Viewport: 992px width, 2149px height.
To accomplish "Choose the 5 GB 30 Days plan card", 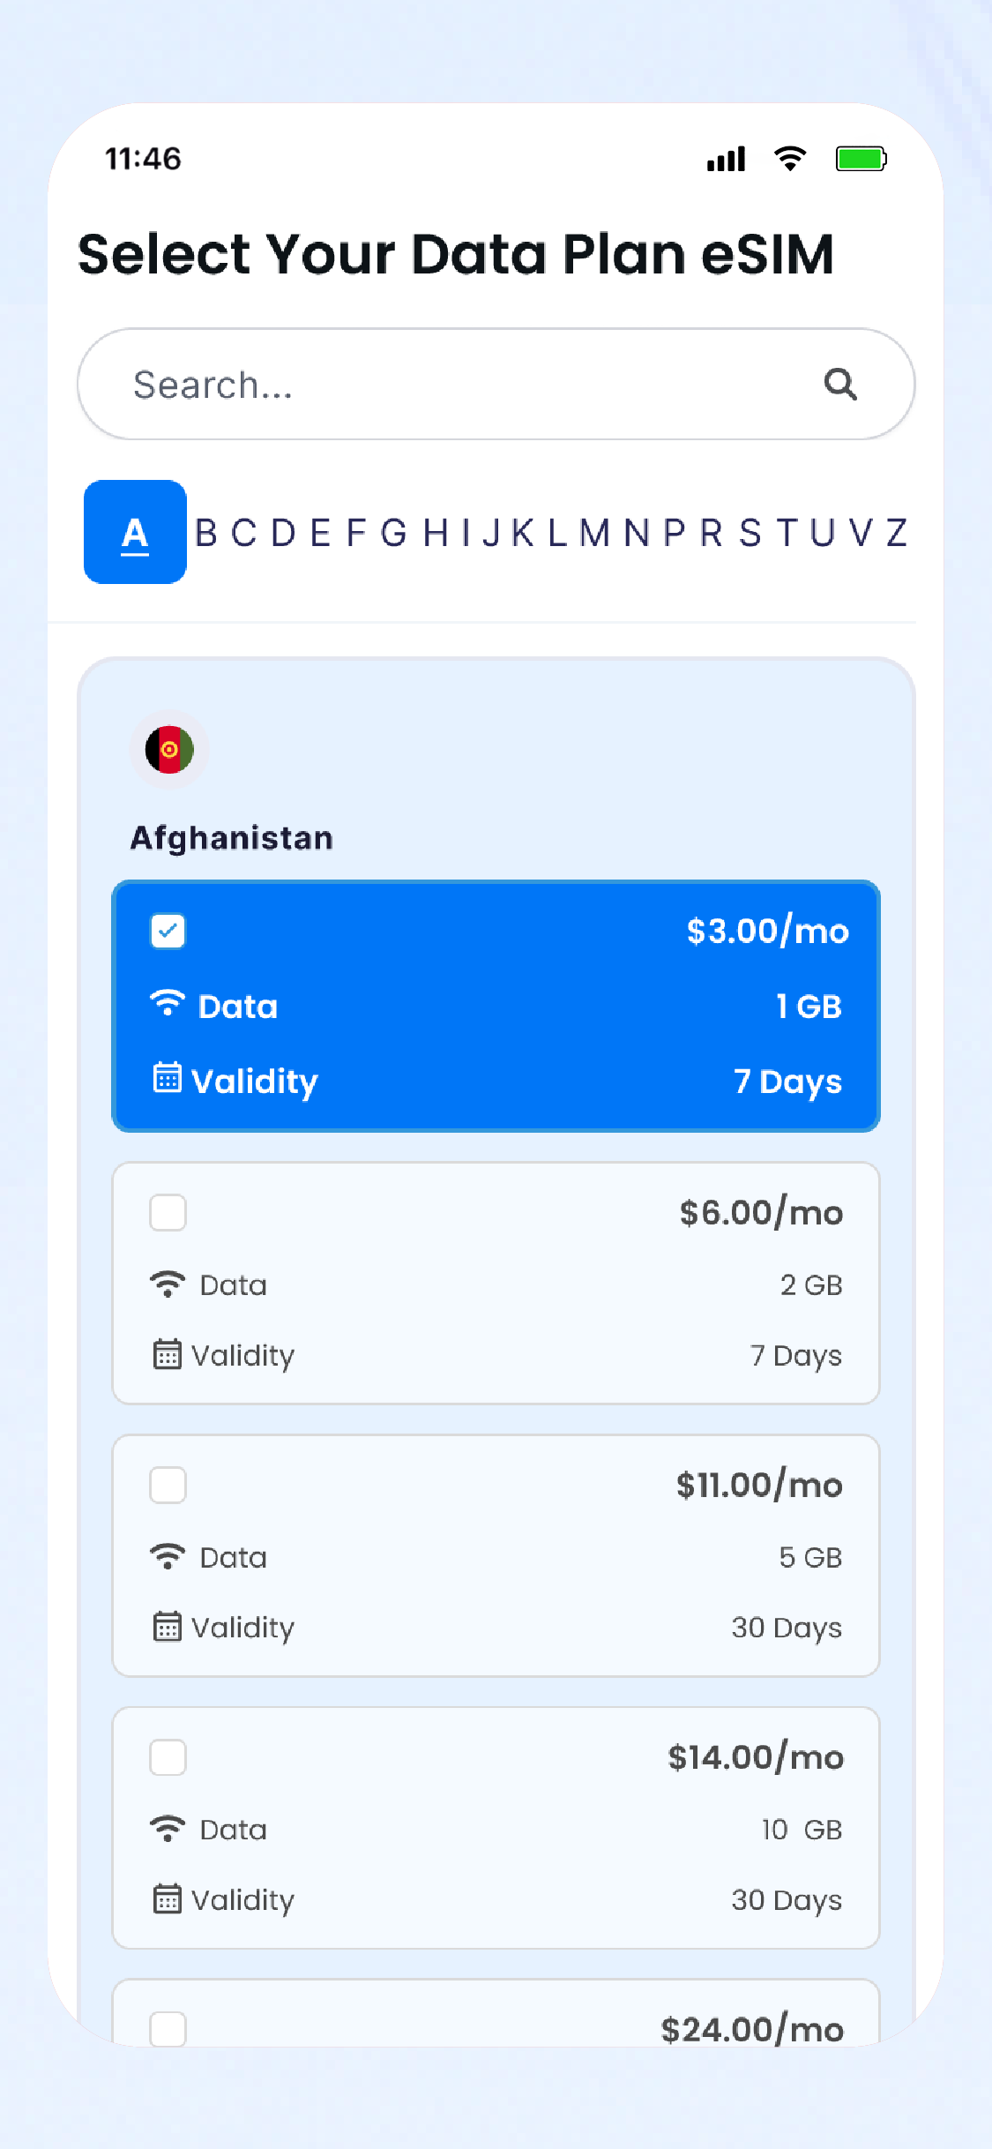I will tap(496, 1555).
